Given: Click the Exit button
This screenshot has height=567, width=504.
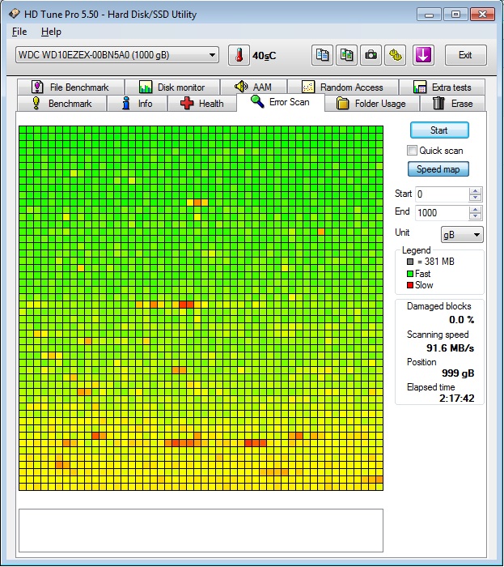Looking at the screenshot, I should (465, 55).
